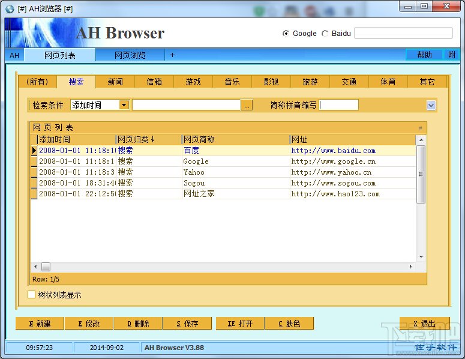Viewport: 465px width, 359px height.
Task: Click the 2008-01-01 22:12 timestamp cell
Action: tap(77, 194)
